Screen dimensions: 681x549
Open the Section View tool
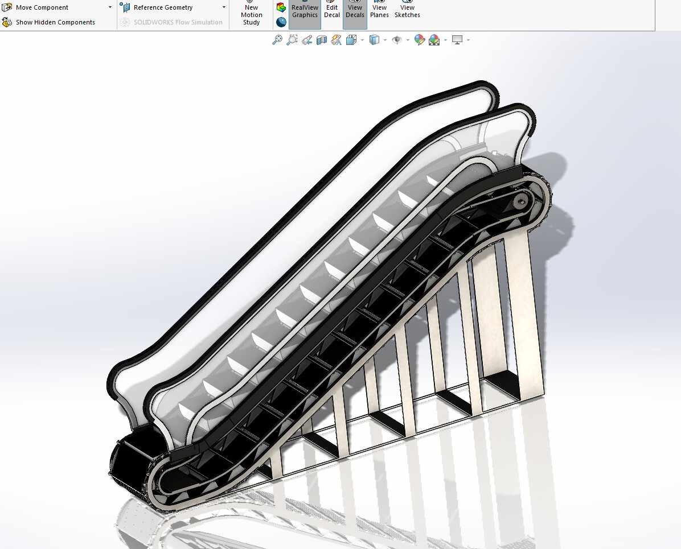click(x=321, y=40)
